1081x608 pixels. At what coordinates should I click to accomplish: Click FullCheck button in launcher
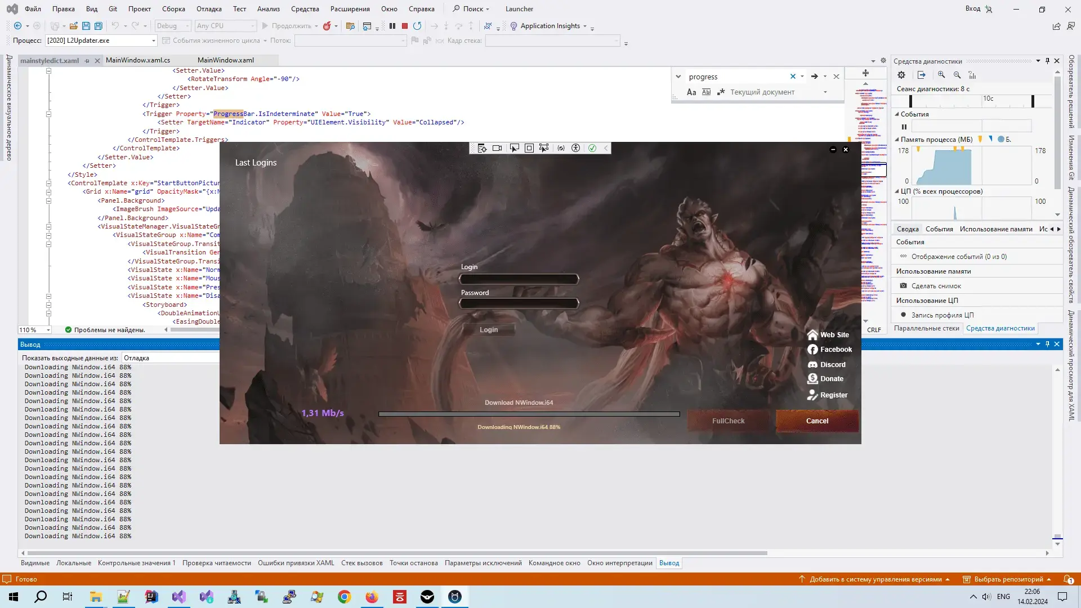tap(728, 421)
